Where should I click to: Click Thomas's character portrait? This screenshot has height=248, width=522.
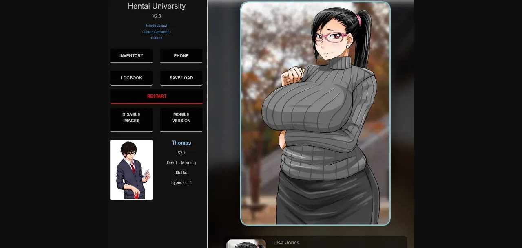tap(131, 169)
